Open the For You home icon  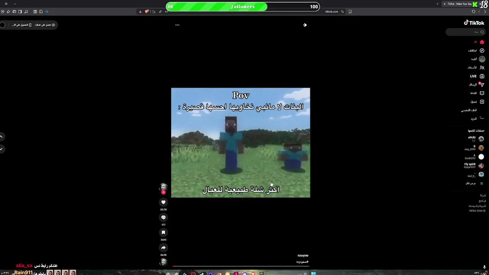482,42
